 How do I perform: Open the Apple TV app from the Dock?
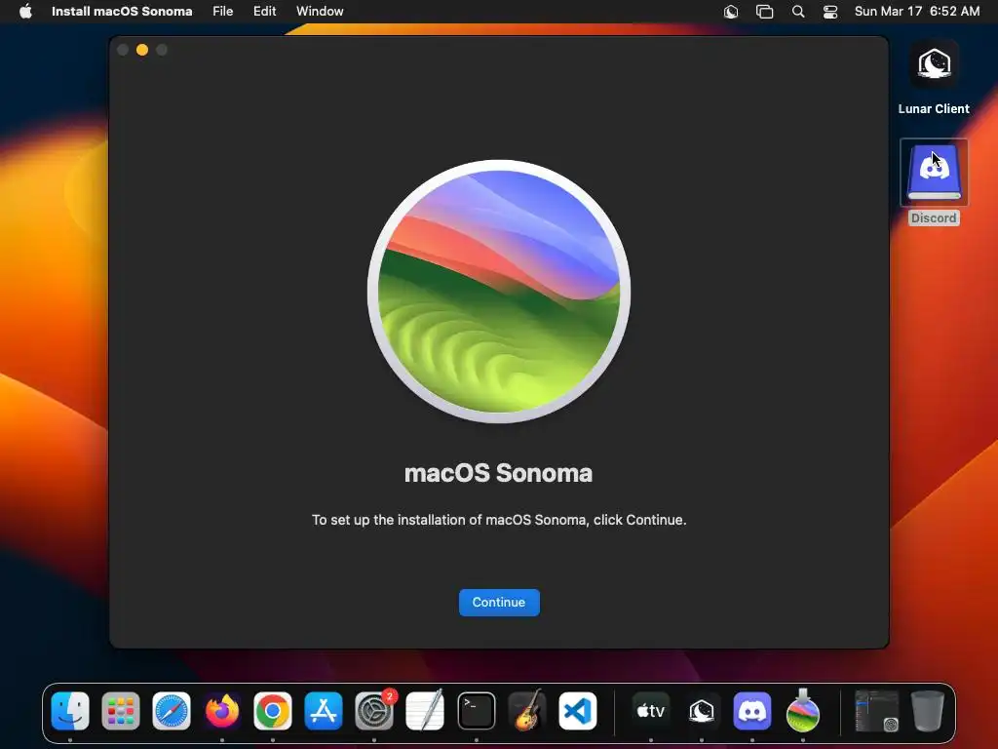click(x=650, y=711)
